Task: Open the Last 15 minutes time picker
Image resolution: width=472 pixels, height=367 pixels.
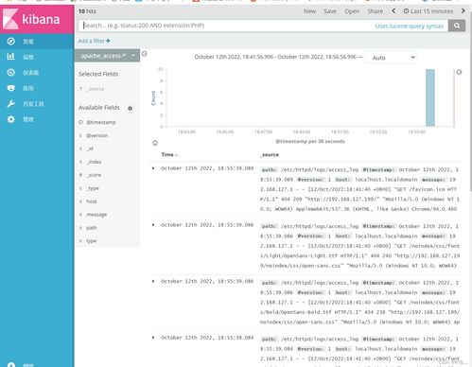Action: click(x=428, y=11)
